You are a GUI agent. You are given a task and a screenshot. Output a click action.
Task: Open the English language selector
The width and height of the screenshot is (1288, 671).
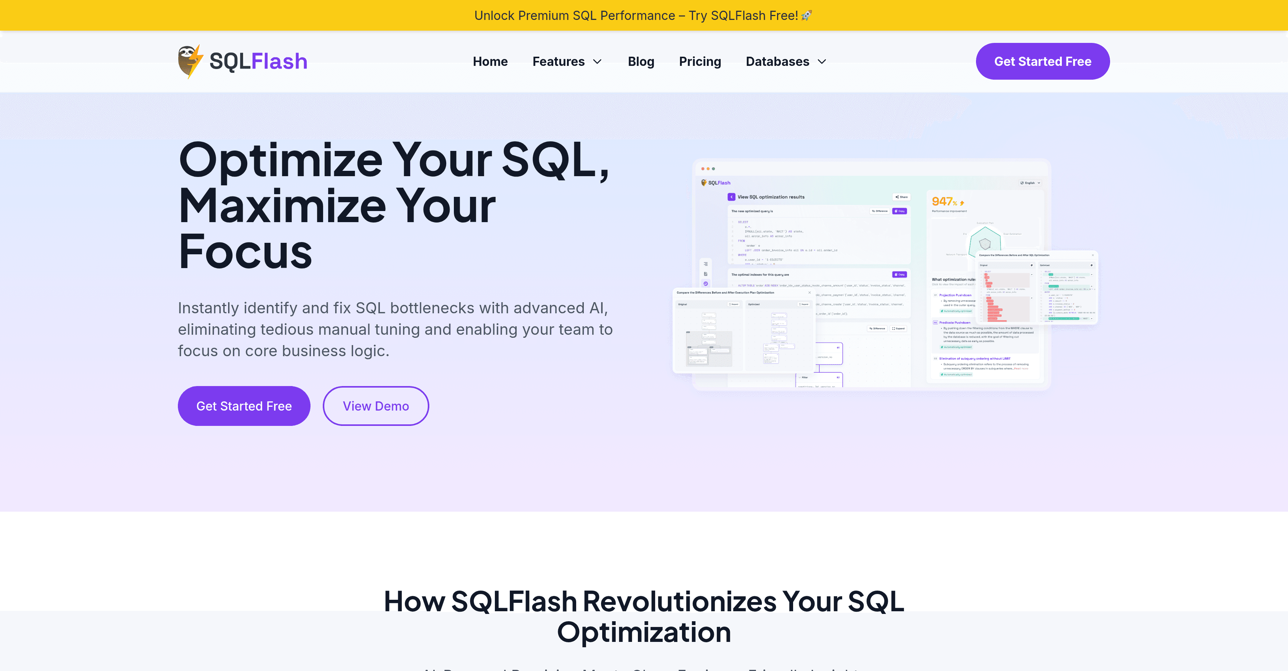tap(1030, 183)
